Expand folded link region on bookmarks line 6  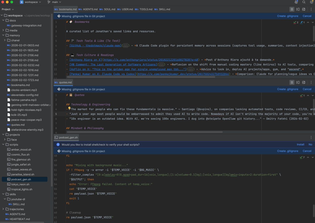(x=126, y=46)
